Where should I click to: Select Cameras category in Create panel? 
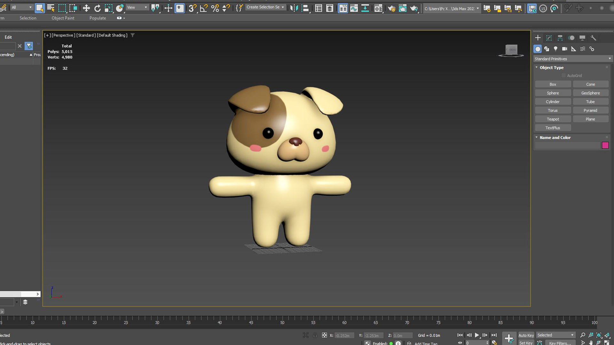click(x=564, y=49)
